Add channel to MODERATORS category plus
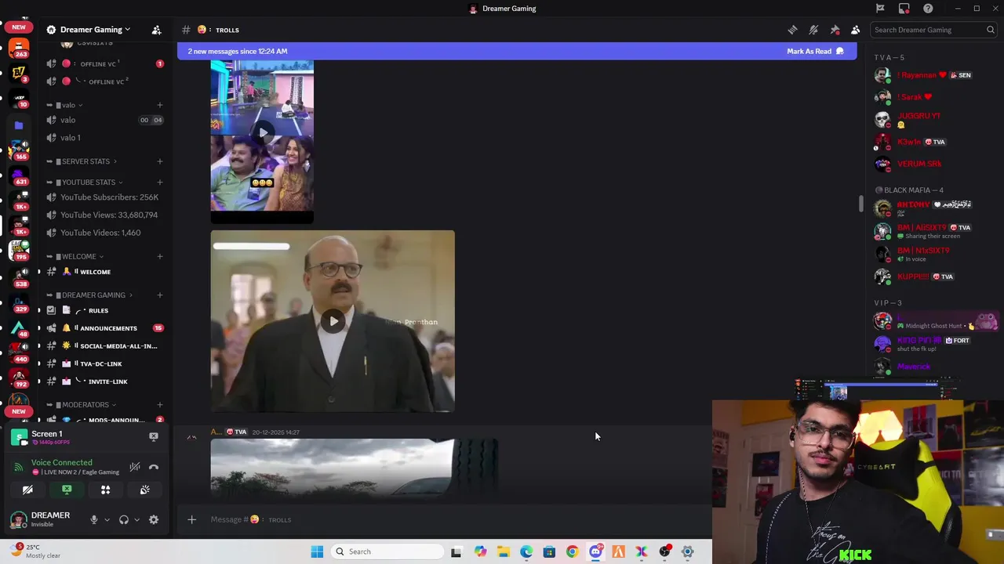 [x=159, y=405]
